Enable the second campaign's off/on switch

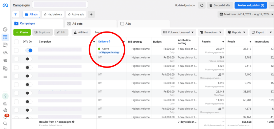[29, 59]
